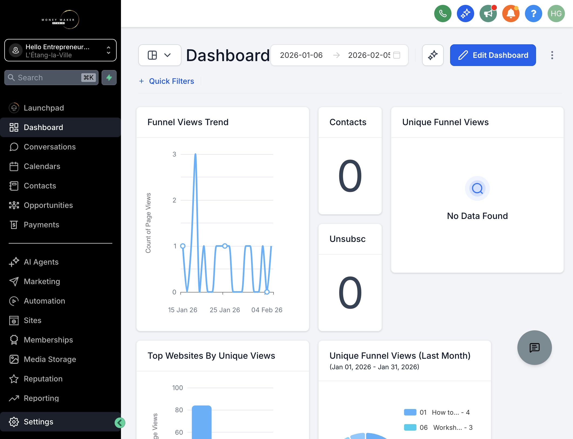The image size is (573, 439).
Task: Open the announcements megaphone icon
Action: pos(488,14)
